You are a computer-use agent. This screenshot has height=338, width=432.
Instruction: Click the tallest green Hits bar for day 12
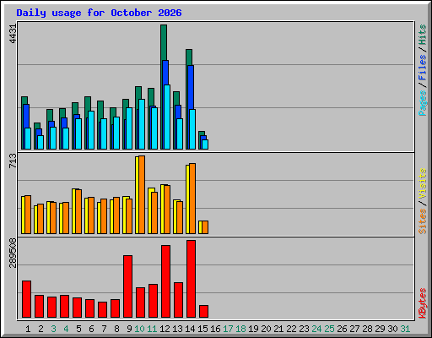click(x=164, y=42)
